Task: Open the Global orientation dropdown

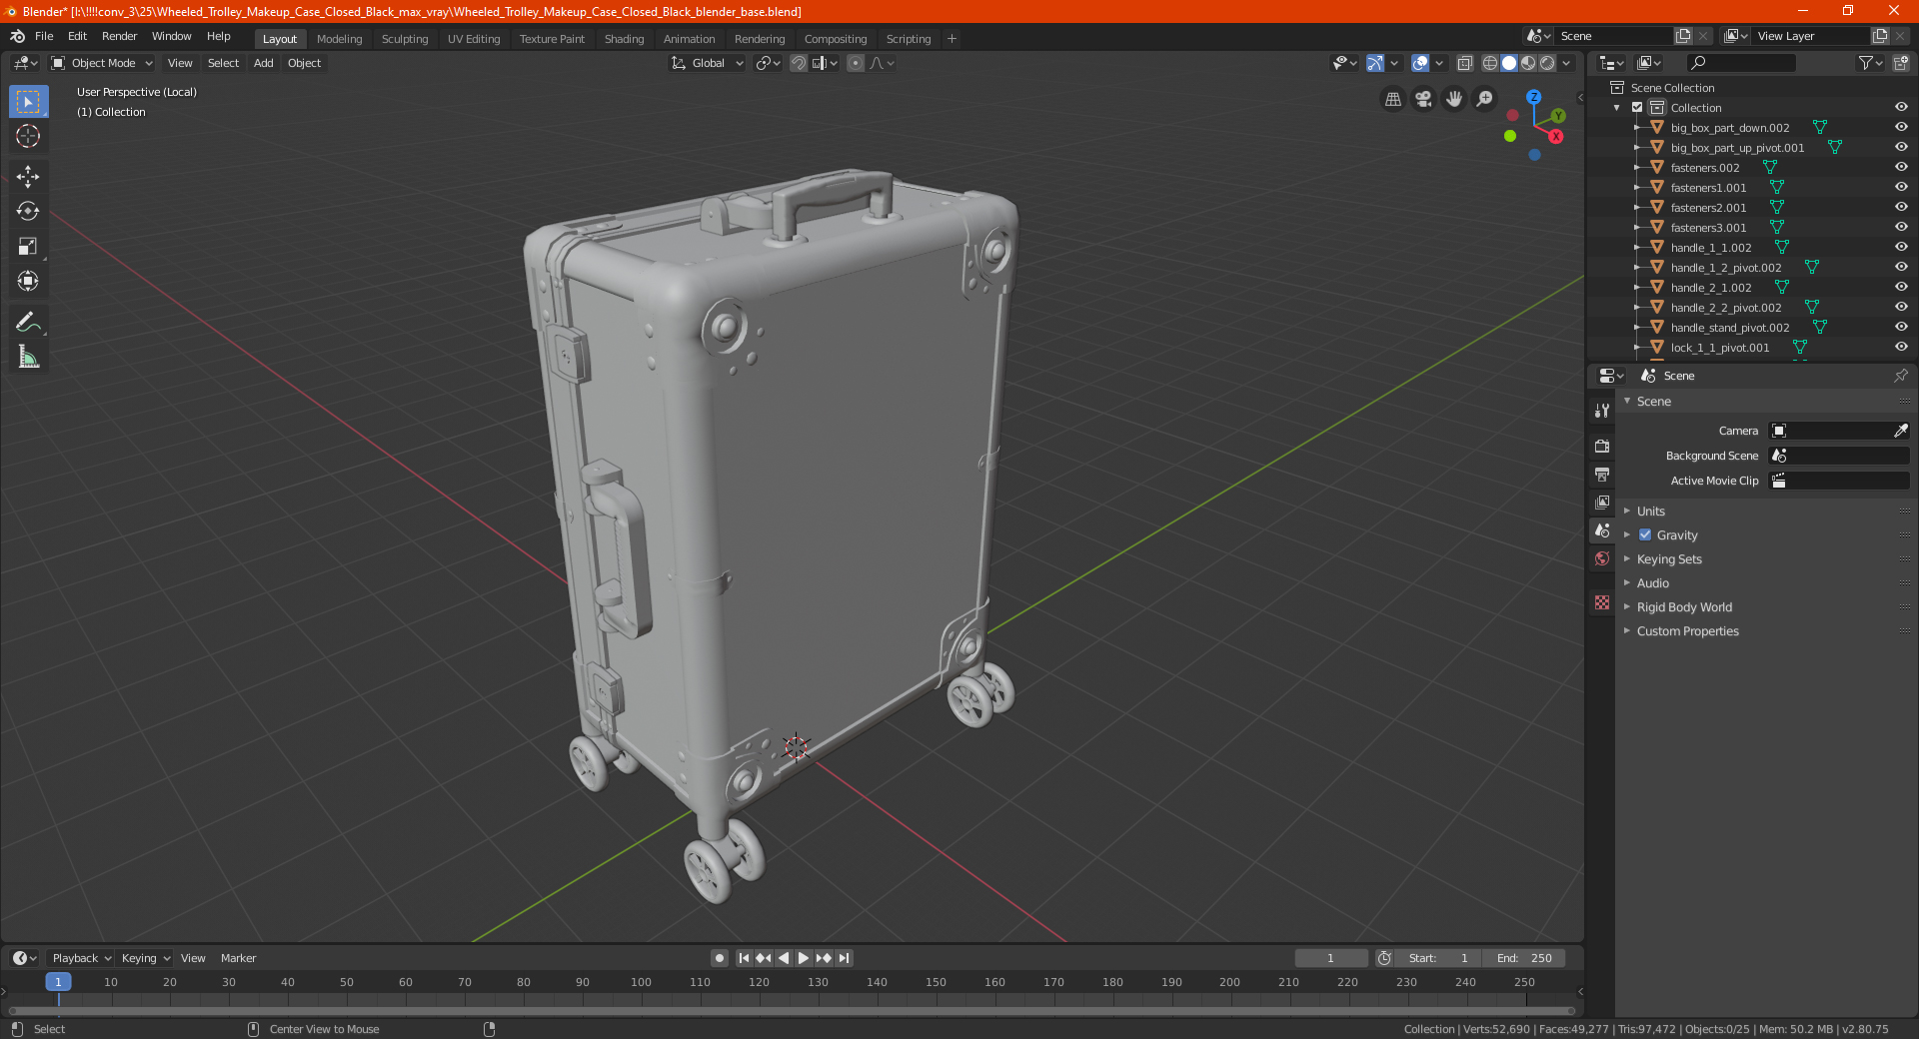Action: (x=708, y=63)
